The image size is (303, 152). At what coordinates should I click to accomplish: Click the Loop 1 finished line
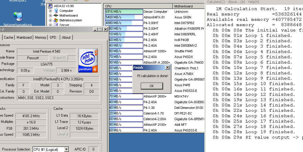252,36
